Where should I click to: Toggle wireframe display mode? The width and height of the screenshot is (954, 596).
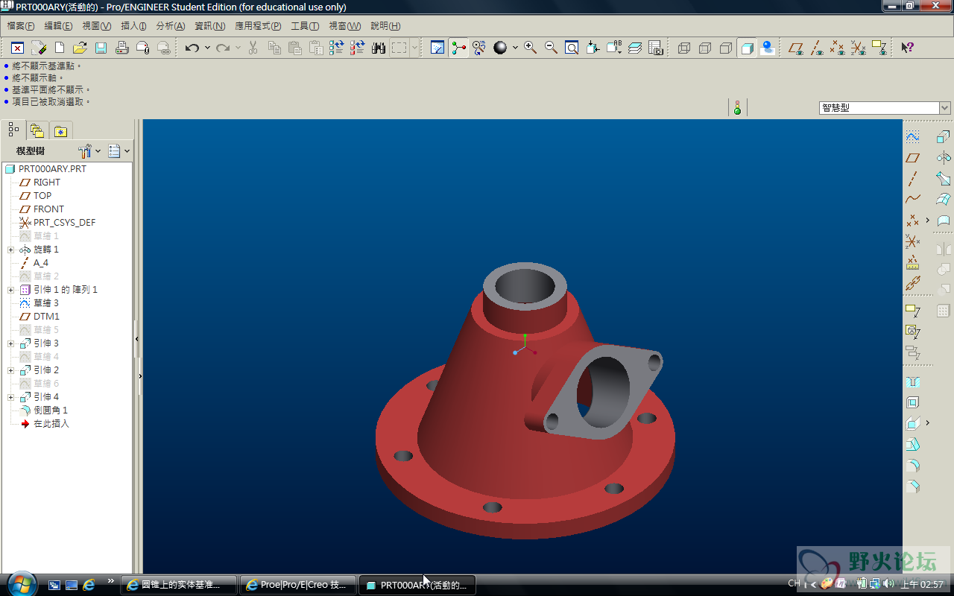pyautogui.click(x=683, y=48)
